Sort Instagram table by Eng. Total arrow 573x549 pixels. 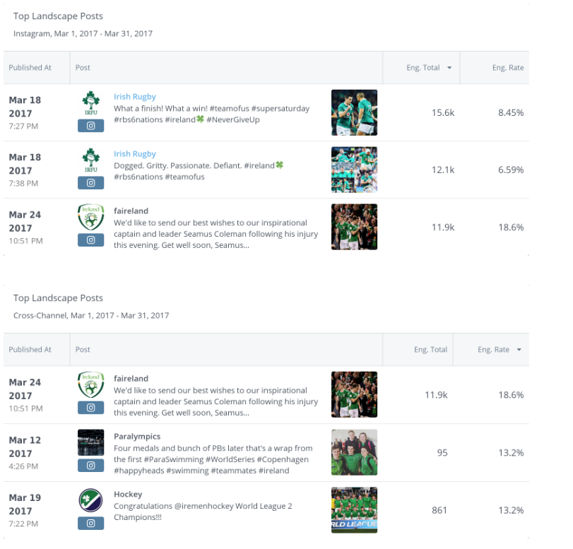[448, 68]
